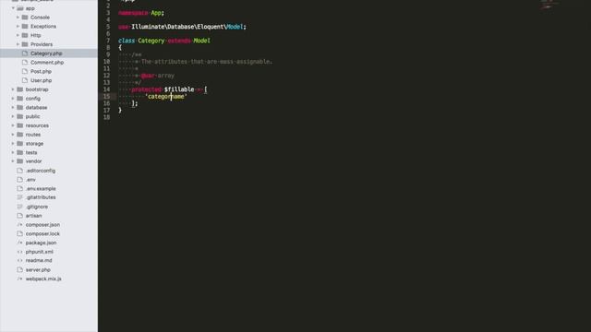Click the artisan file icon
This screenshot has height=332, width=591.
tap(20, 216)
